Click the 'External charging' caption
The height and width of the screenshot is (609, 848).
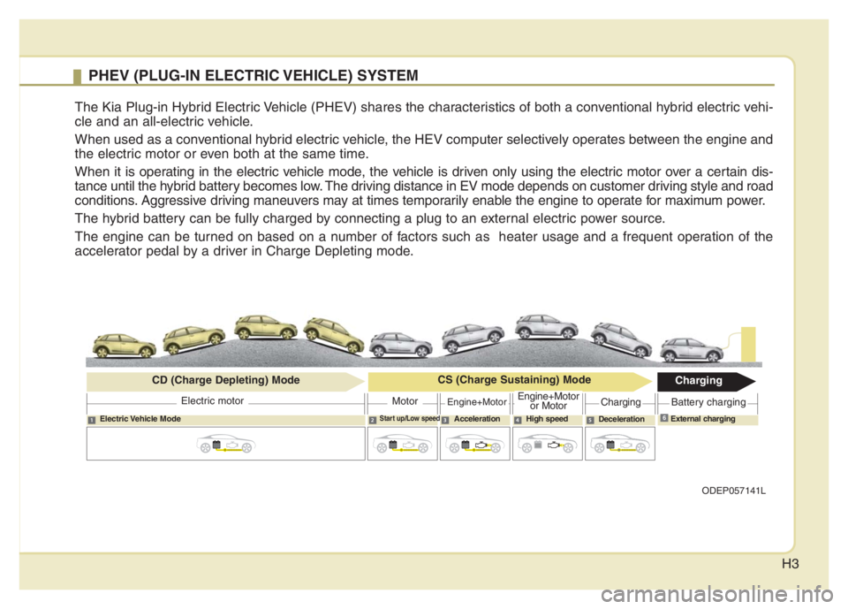click(702, 419)
